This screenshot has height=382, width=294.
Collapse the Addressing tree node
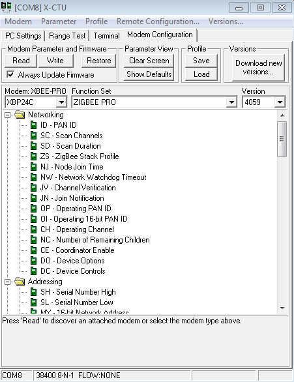click(x=8, y=282)
